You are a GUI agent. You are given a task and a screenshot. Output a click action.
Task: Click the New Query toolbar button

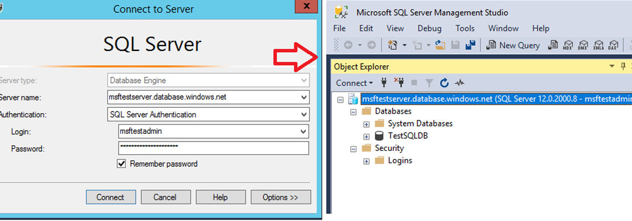tap(513, 45)
